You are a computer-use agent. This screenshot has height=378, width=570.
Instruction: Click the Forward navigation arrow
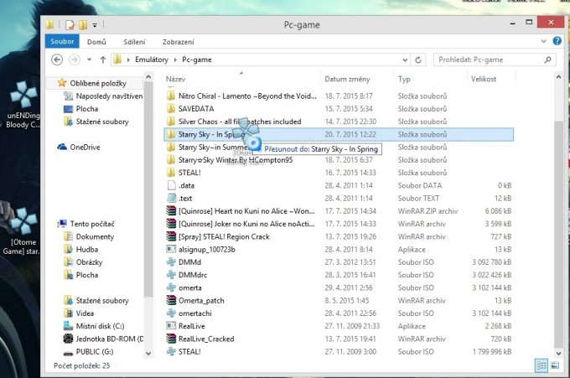click(75, 60)
